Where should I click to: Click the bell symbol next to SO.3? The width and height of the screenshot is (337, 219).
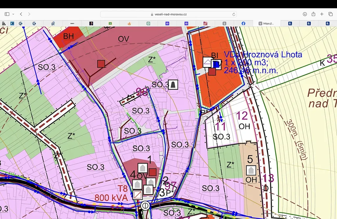(173, 85)
